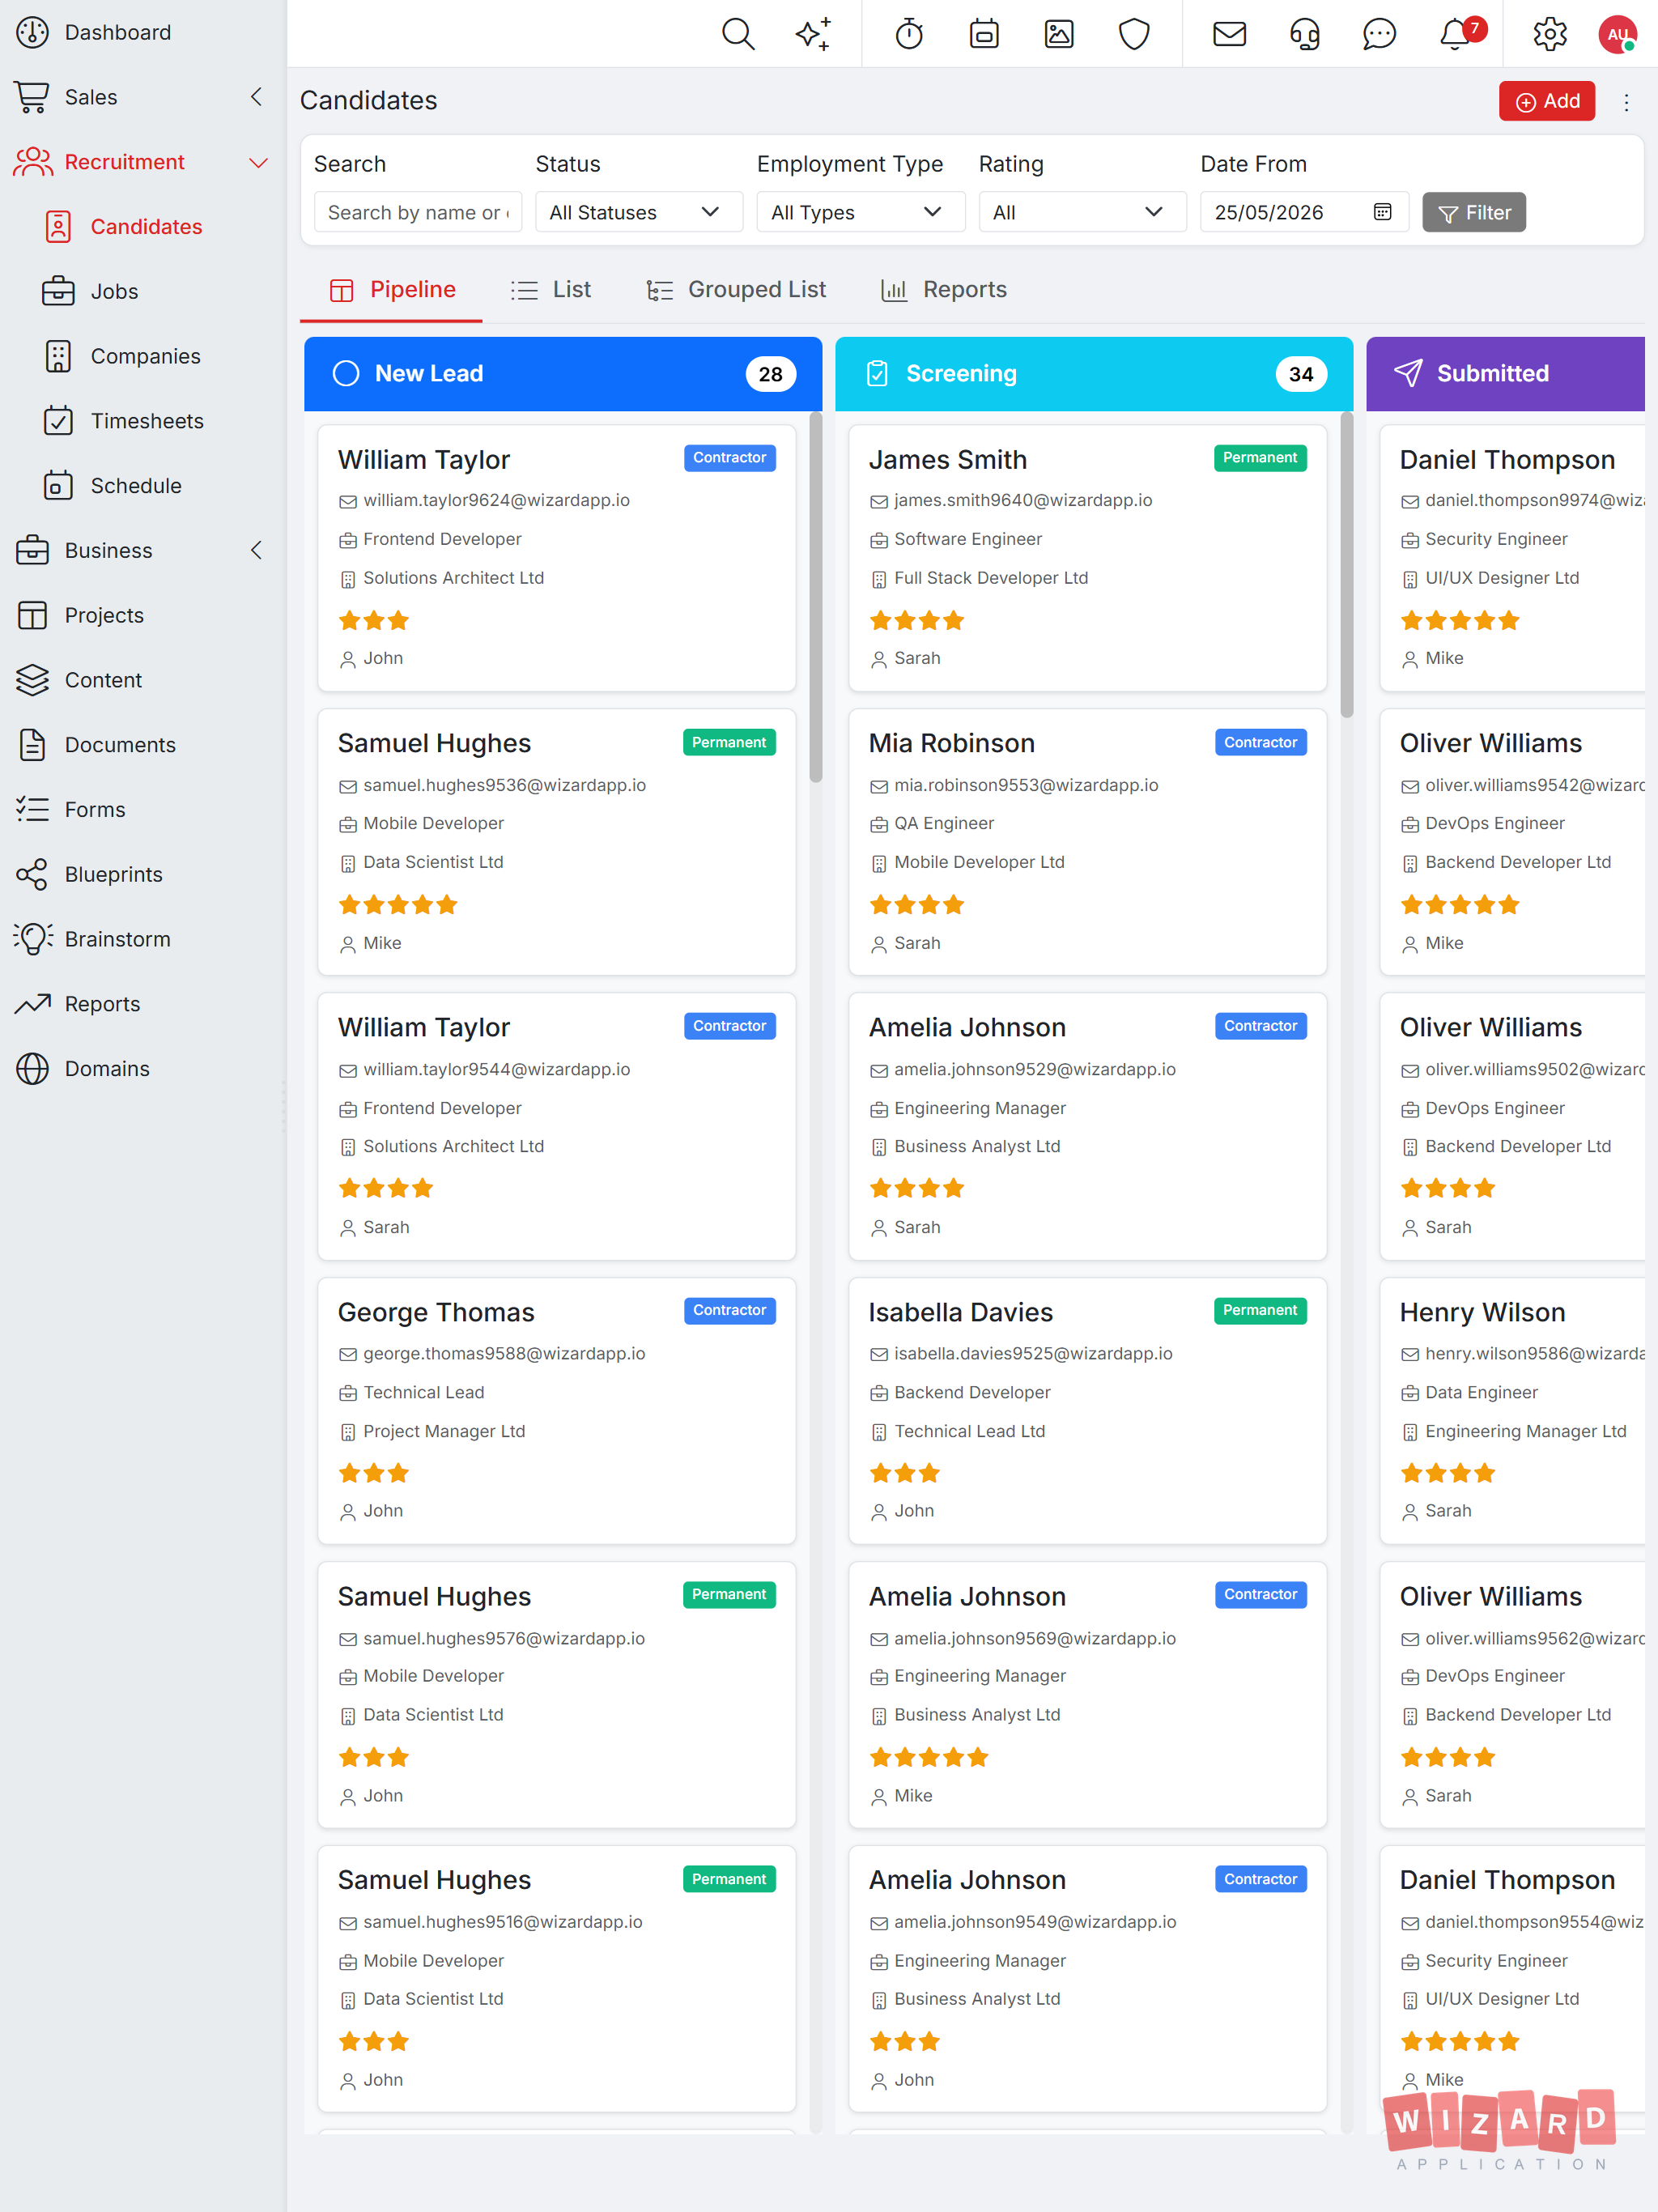Click email james.smith9640@wizardapp.io

coord(1023,500)
